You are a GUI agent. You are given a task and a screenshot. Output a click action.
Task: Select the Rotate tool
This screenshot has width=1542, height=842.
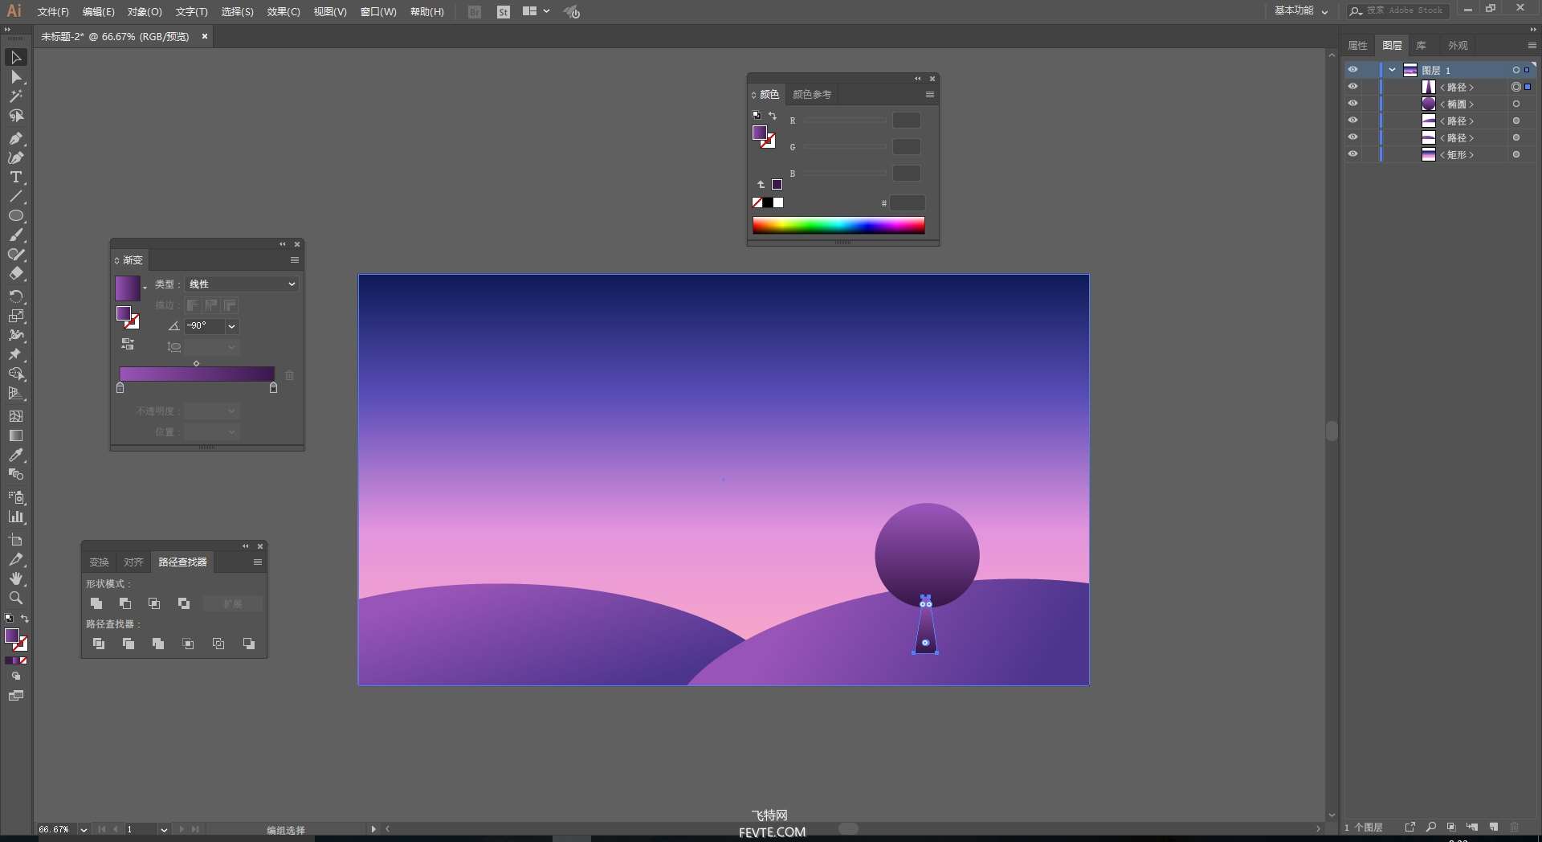15,296
